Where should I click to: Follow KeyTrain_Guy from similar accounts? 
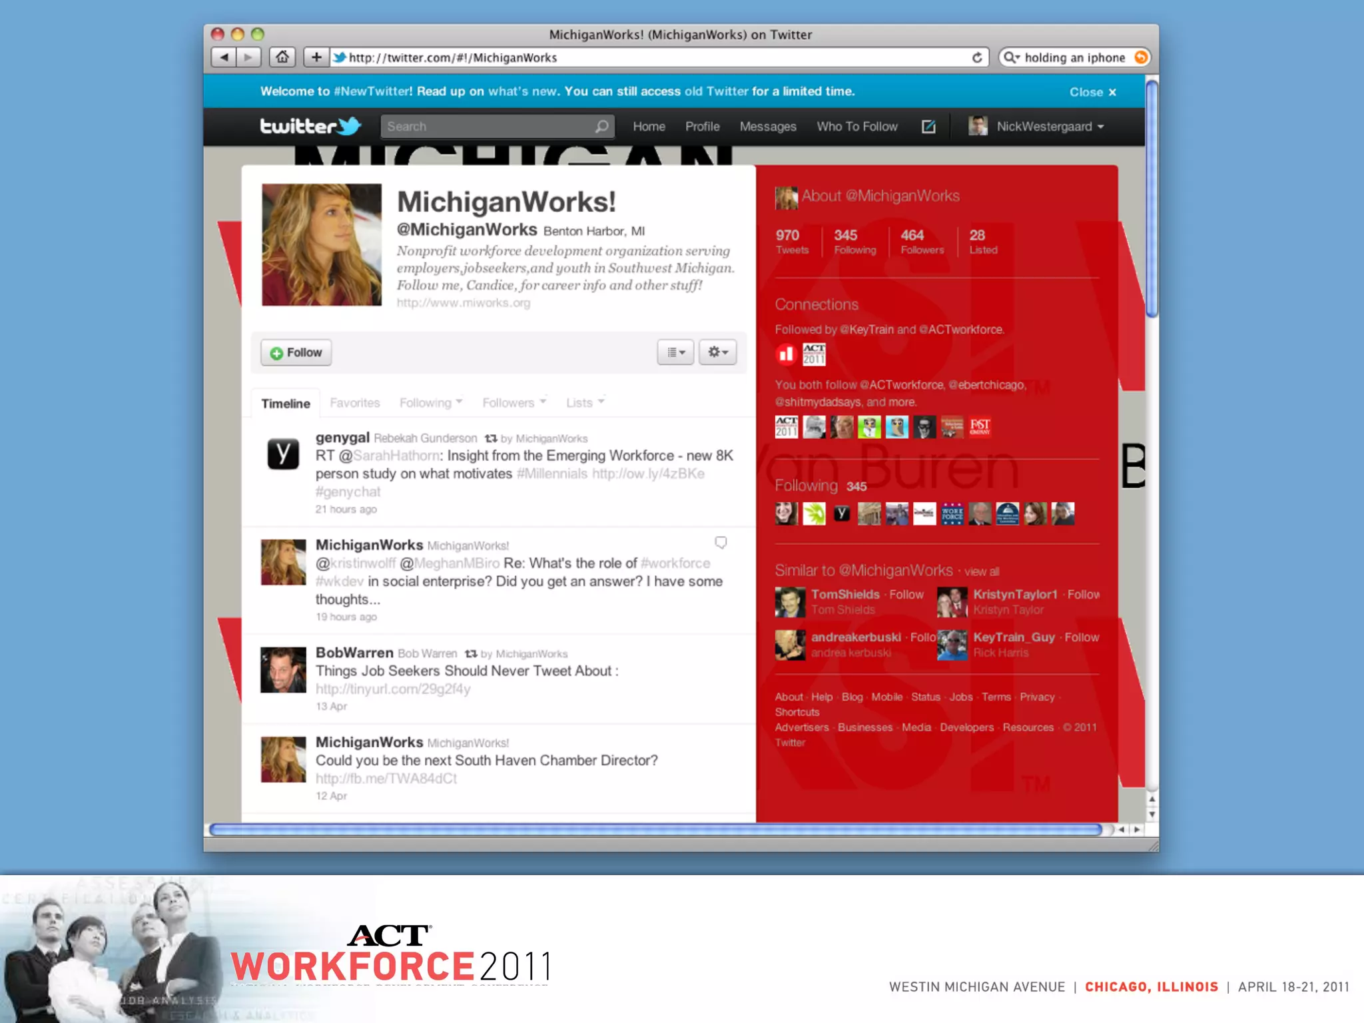(x=1082, y=637)
